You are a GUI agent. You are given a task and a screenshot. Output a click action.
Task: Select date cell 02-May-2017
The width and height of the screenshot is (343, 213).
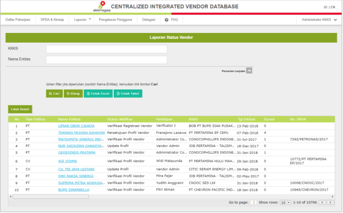(x=248, y=176)
